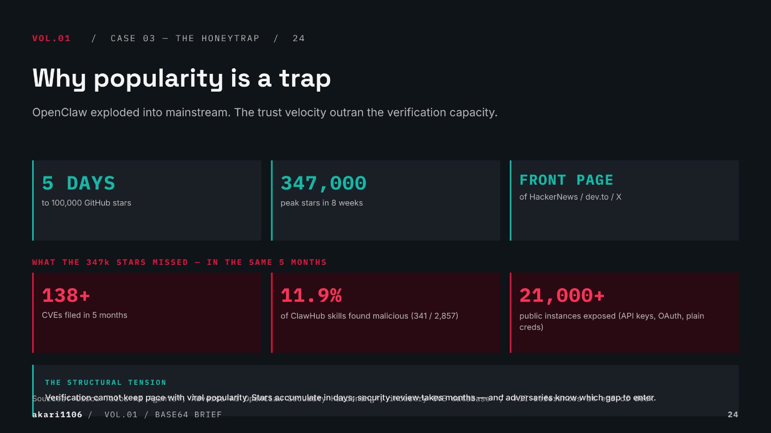The image size is (771, 433).
Task: Click the akari1106 footer author name
Action: point(57,415)
